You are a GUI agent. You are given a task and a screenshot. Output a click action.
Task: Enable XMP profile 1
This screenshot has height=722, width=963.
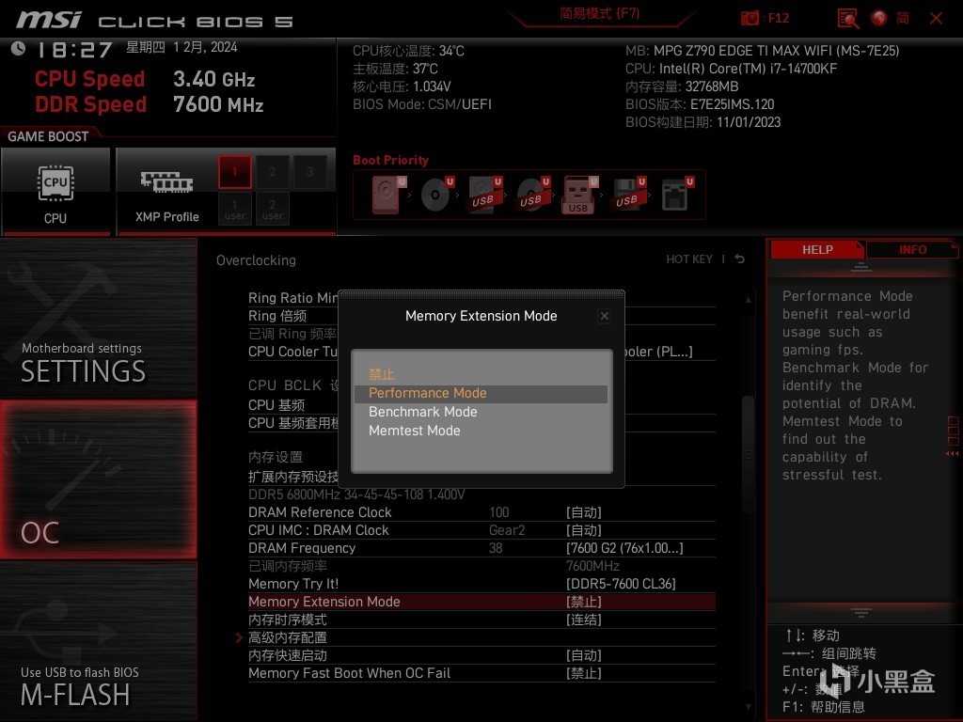234,172
